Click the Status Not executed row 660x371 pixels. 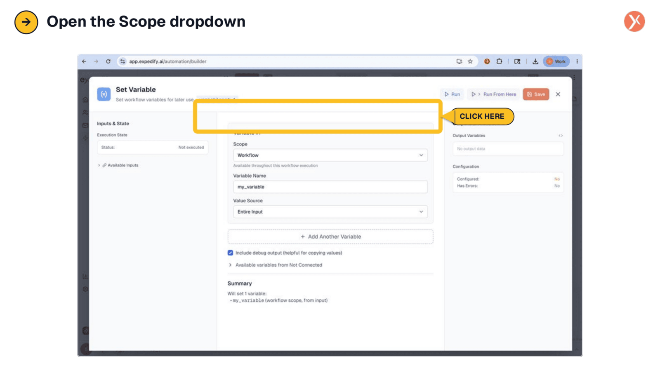pos(153,147)
